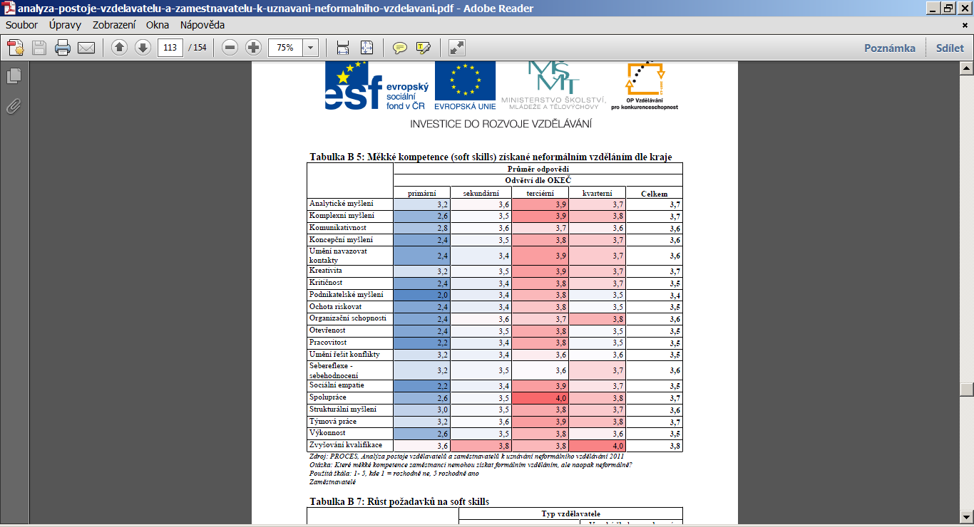Image resolution: width=974 pixels, height=527 pixels.
Task: Click the 'Sociální empatie' row label
Action: (x=337, y=385)
